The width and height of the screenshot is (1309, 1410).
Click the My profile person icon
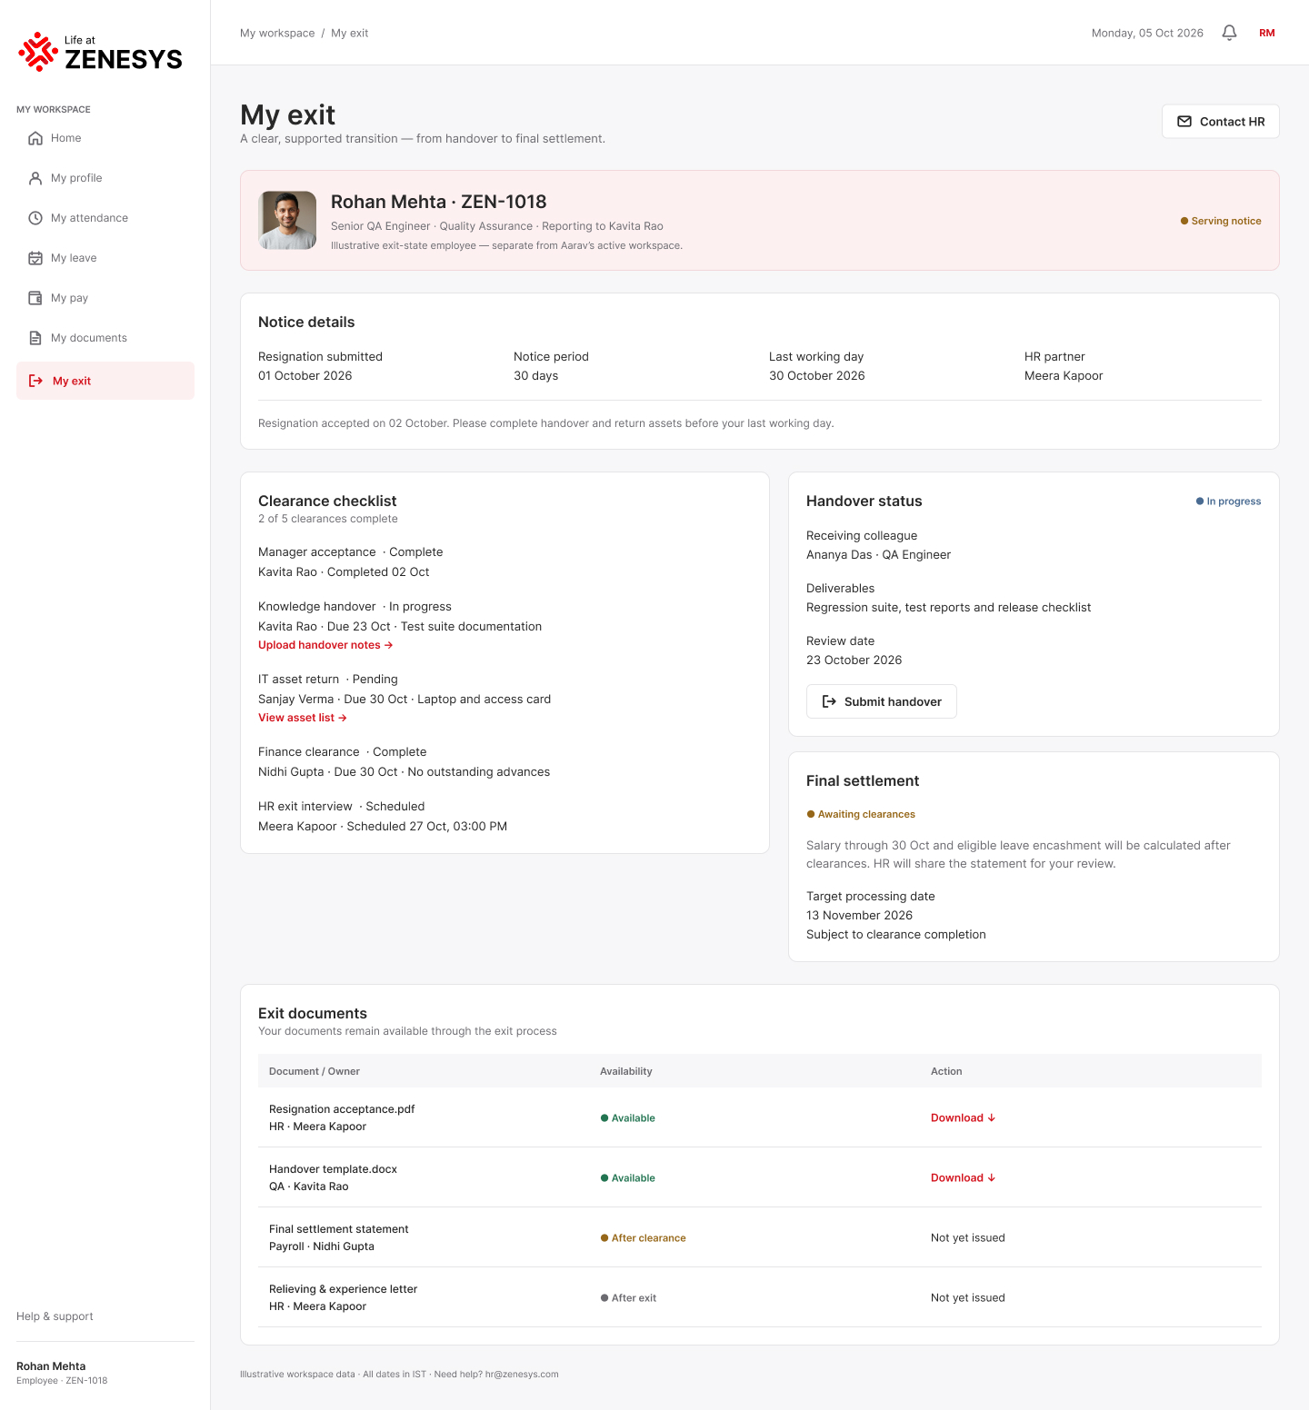[35, 178]
